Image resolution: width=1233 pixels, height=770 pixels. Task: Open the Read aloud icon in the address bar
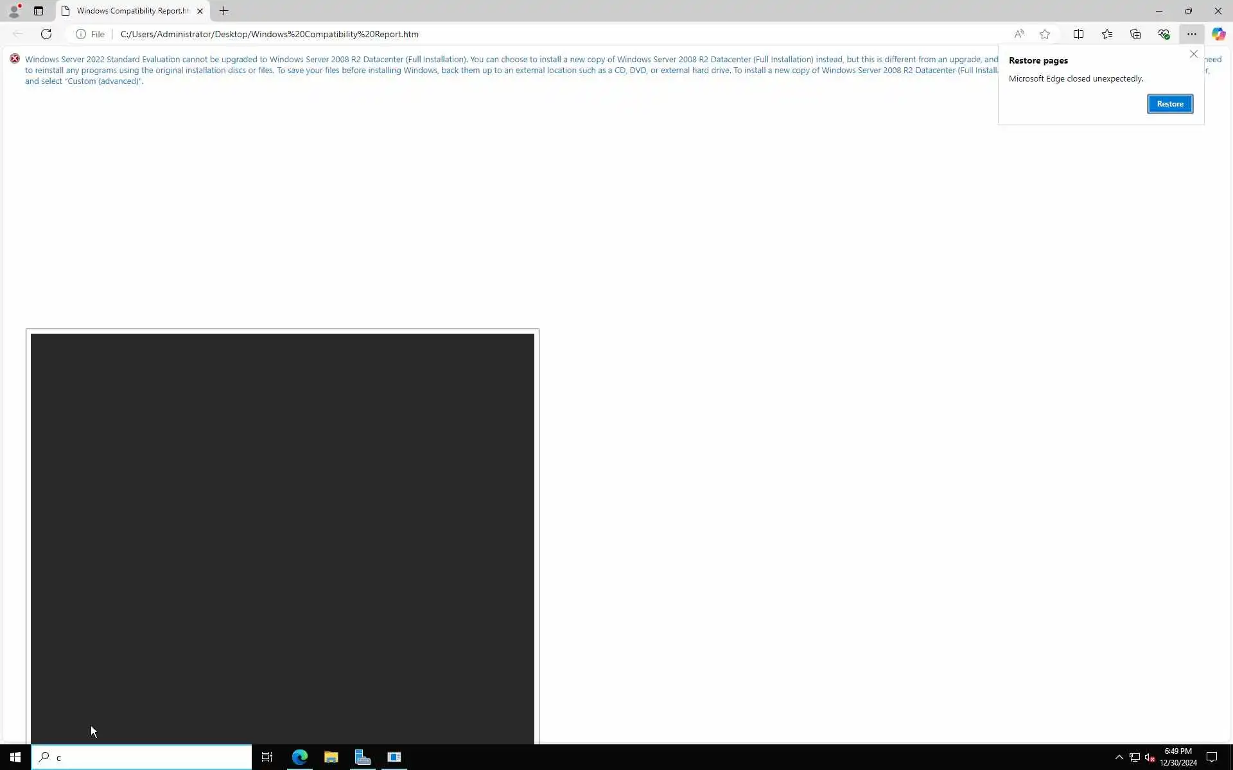[x=1019, y=34]
